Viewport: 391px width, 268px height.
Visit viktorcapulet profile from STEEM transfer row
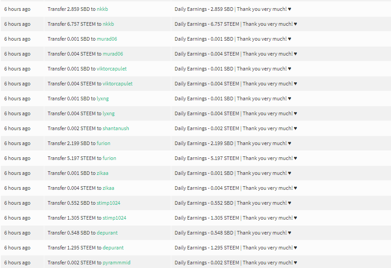tap(118, 84)
